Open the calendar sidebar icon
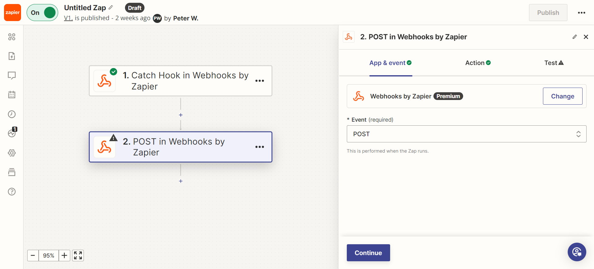 [x=12, y=95]
